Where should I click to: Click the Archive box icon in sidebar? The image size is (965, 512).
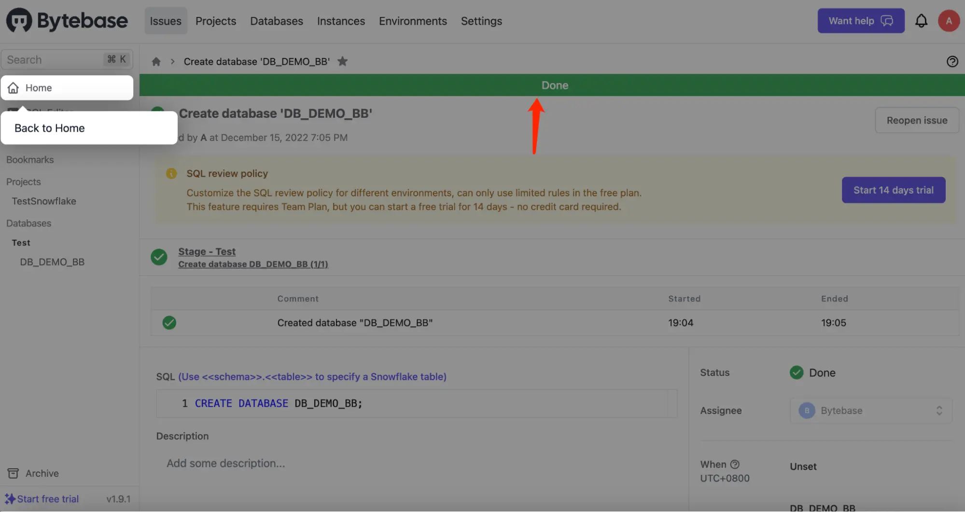pos(13,473)
